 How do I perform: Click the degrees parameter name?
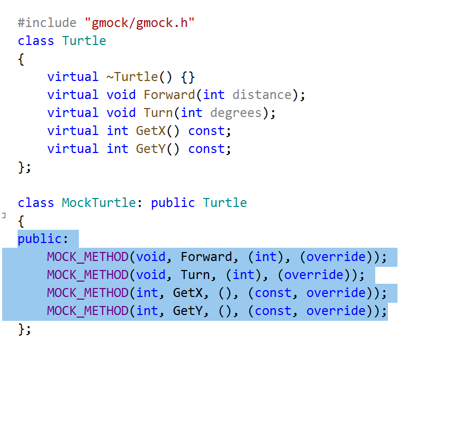click(235, 112)
